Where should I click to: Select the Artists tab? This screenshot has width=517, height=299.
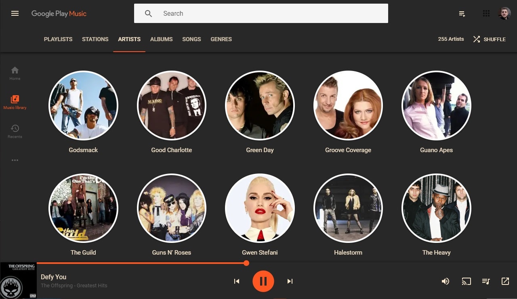point(129,39)
